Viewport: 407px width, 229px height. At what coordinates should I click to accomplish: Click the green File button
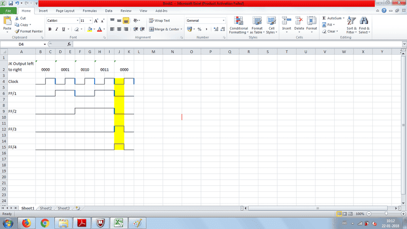coord(9,10)
